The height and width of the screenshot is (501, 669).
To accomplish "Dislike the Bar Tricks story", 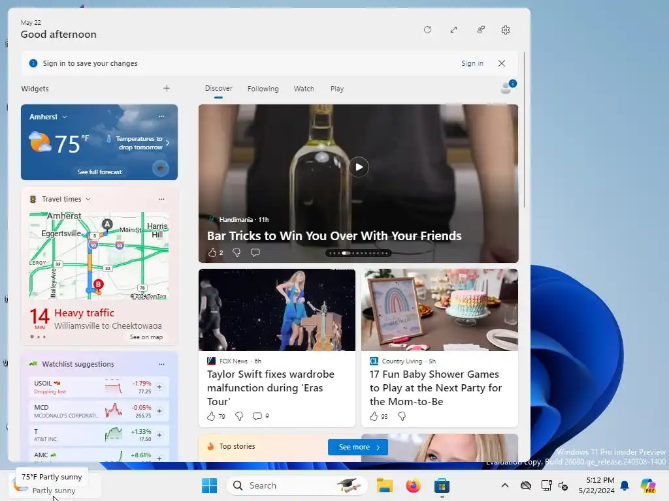I will (237, 252).
